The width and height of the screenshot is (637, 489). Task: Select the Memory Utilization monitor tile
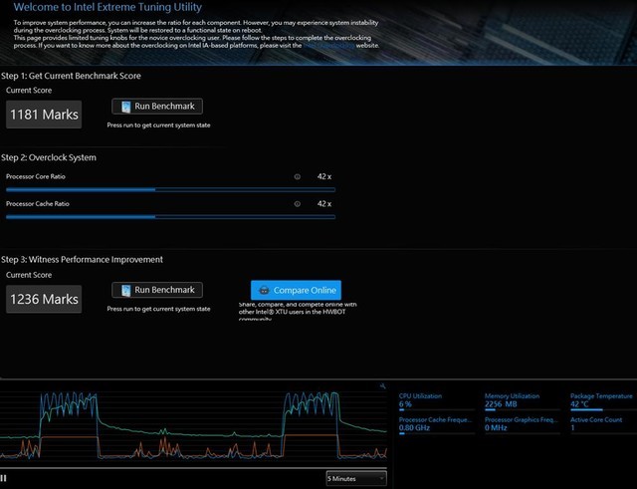click(x=522, y=400)
